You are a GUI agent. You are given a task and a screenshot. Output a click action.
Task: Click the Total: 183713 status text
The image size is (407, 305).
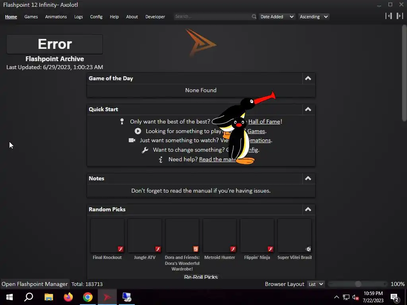coord(87,284)
